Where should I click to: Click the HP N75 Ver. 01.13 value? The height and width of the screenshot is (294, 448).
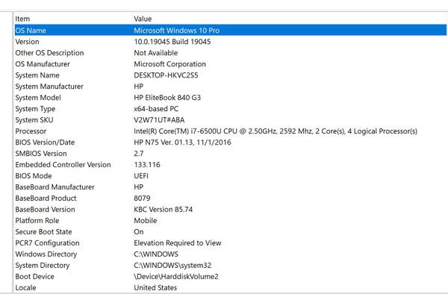182,142
